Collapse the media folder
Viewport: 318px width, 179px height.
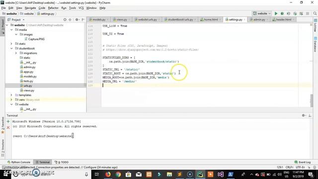tap(11, 30)
